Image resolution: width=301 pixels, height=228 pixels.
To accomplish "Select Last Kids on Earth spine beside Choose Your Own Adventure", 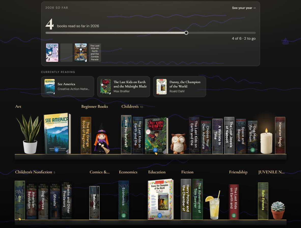I will [194, 135].
